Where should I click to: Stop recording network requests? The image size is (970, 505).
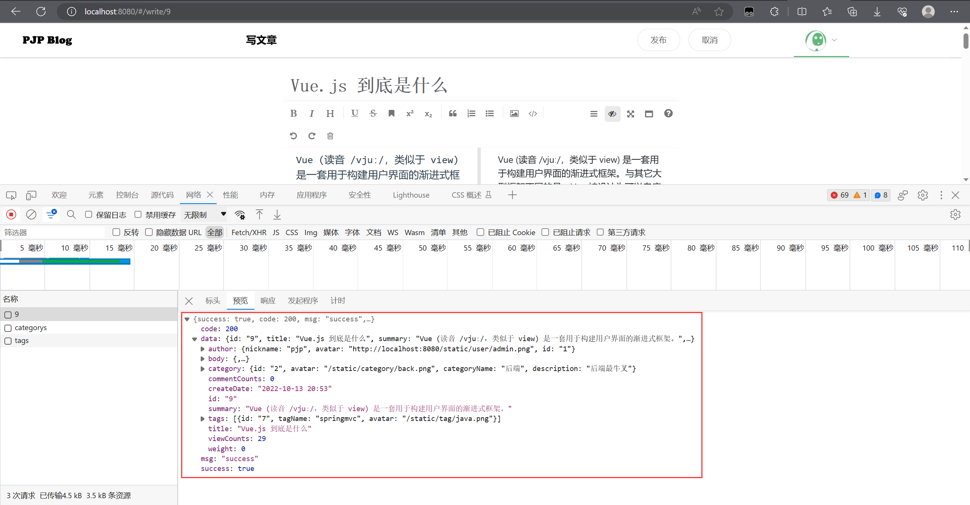11,214
